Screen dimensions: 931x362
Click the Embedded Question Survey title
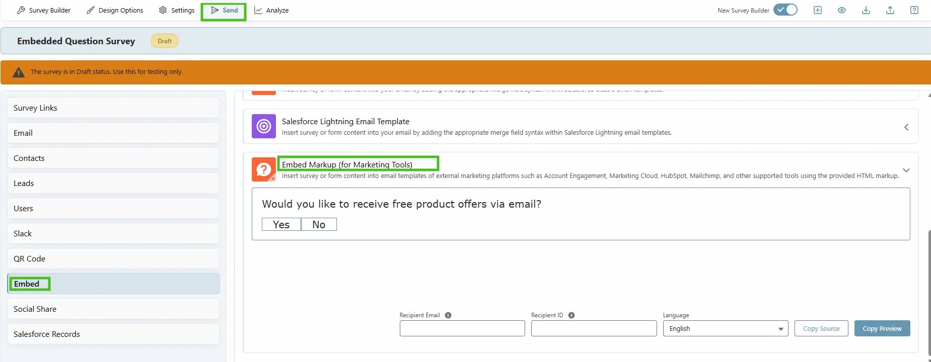point(76,41)
